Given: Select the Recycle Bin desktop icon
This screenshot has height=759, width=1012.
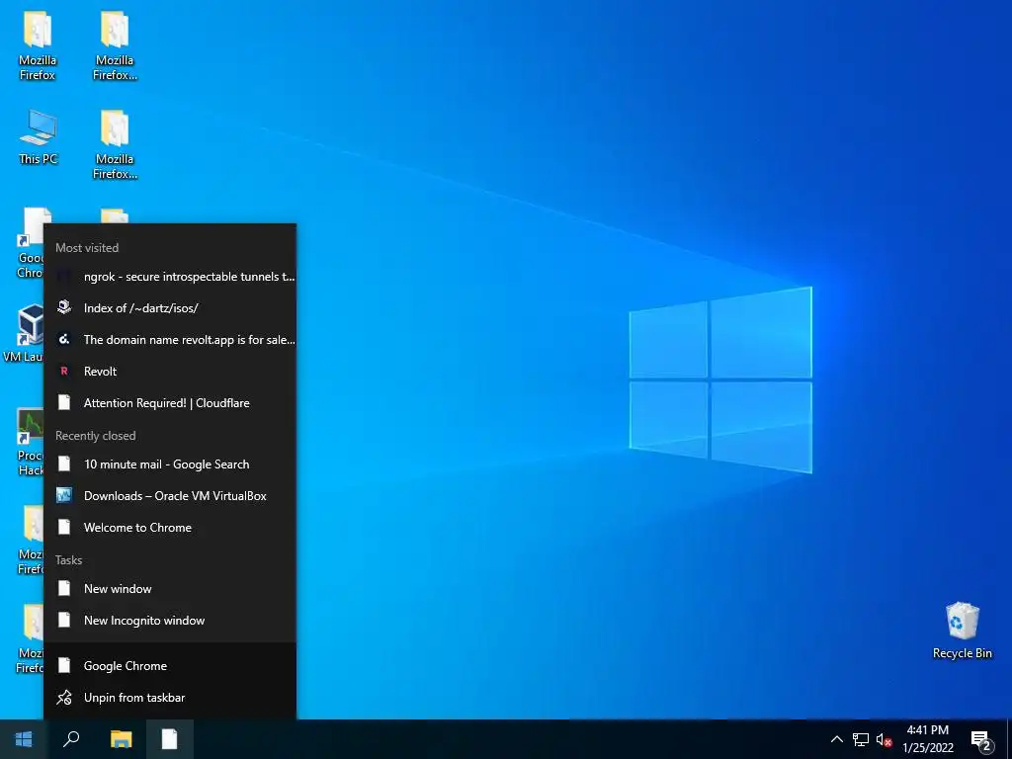Looking at the screenshot, I should [963, 631].
